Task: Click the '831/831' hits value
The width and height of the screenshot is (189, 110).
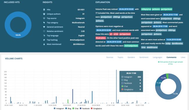Action: click(x=81, y=10)
